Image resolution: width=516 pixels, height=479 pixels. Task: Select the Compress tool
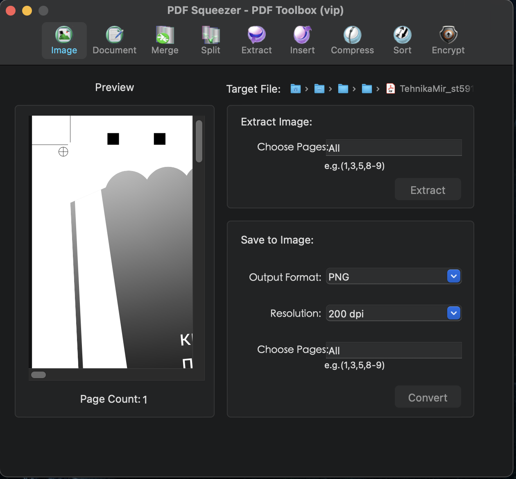point(352,40)
